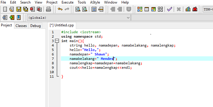Click the Close All icon with two pages
Screen dimensions: 213x107
(39, 9)
